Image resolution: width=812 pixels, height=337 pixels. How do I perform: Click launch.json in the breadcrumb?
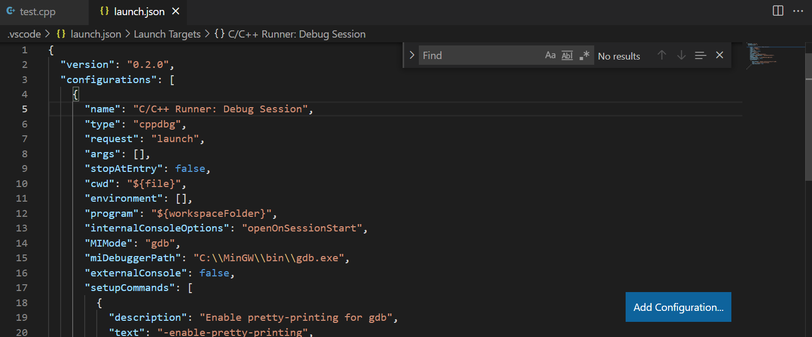click(95, 34)
